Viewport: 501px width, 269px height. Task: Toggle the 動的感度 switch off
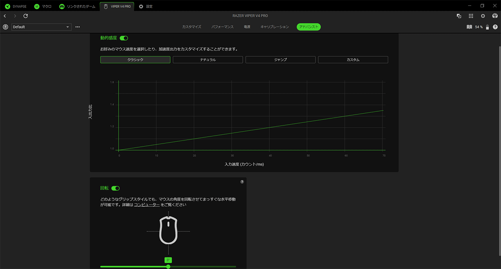point(124,38)
